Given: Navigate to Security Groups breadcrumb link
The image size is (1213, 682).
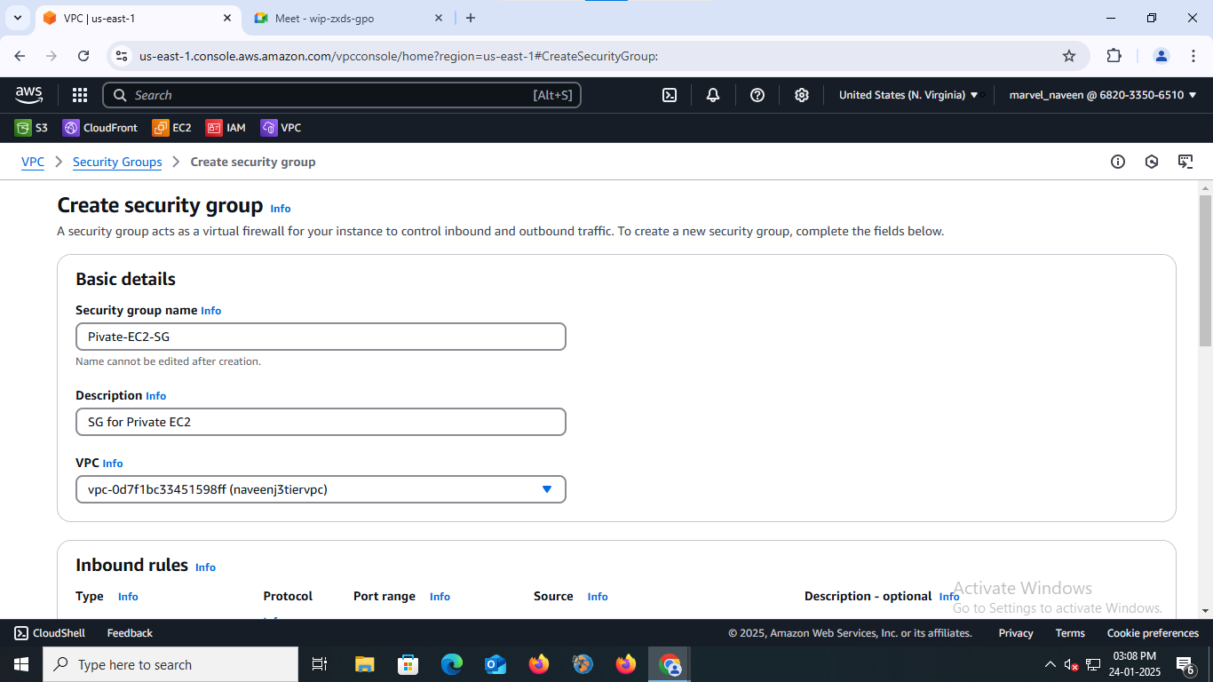Looking at the screenshot, I should [x=117, y=162].
